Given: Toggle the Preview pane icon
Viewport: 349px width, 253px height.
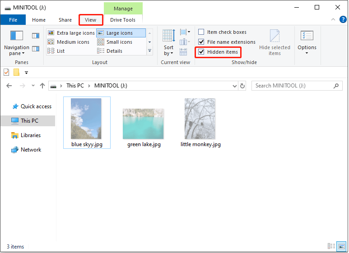Looking at the screenshot, I should tap(36, 36).
